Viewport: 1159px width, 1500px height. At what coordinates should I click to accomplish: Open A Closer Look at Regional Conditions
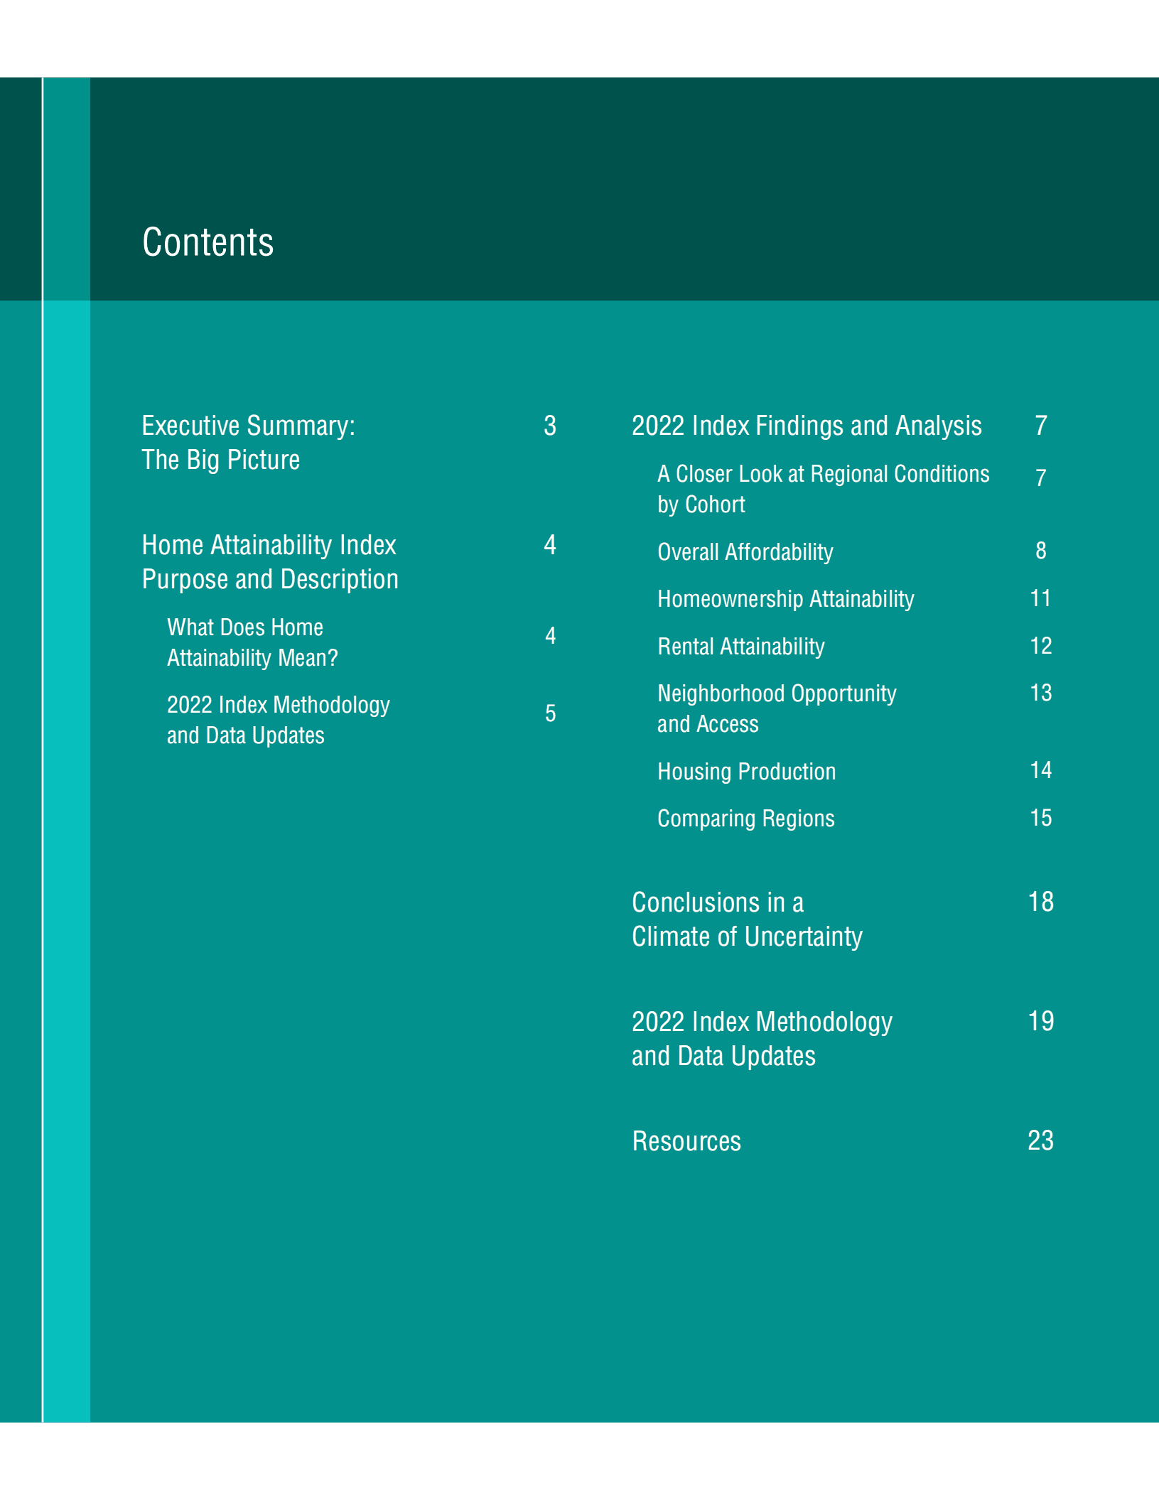click(x=822, y=489)
